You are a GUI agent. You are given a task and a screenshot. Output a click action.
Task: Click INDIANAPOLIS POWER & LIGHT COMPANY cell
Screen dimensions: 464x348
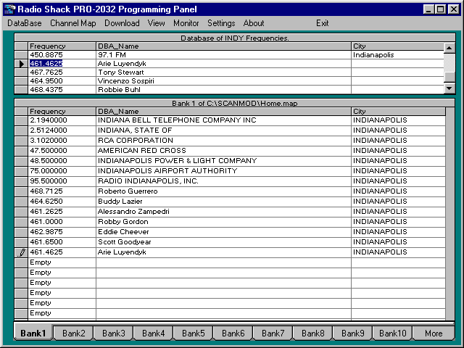223,161
